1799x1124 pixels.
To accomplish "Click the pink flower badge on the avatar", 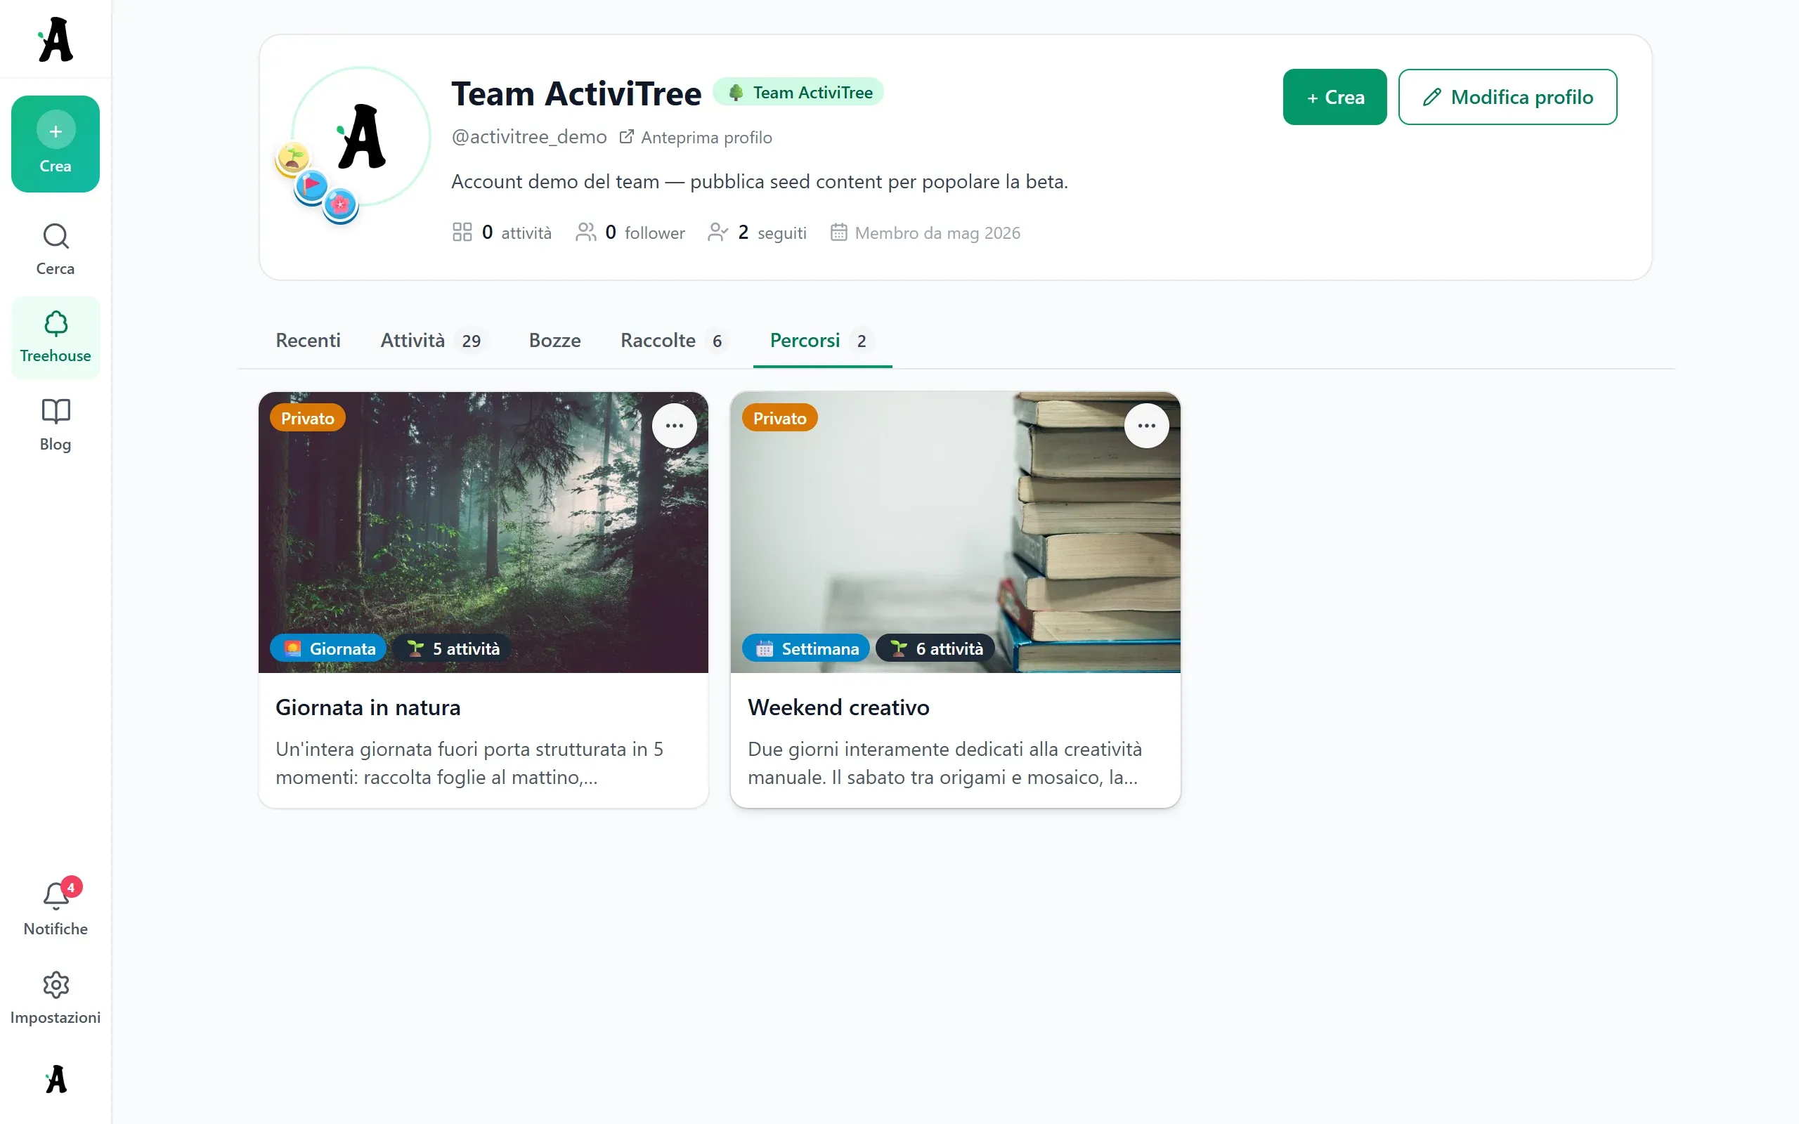I will (x=340, y=204).
